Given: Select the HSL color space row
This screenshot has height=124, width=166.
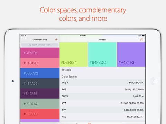Looking at the screenshot, I should [x=102, y=117].
